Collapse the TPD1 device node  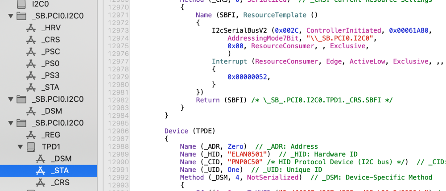point(20,147)
